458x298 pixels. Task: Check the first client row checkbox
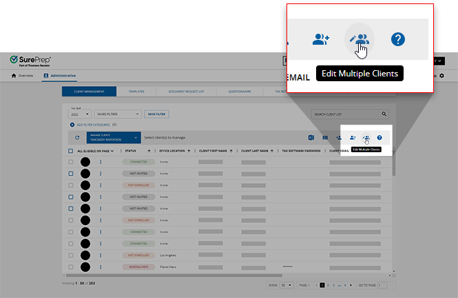pos(70,162)
